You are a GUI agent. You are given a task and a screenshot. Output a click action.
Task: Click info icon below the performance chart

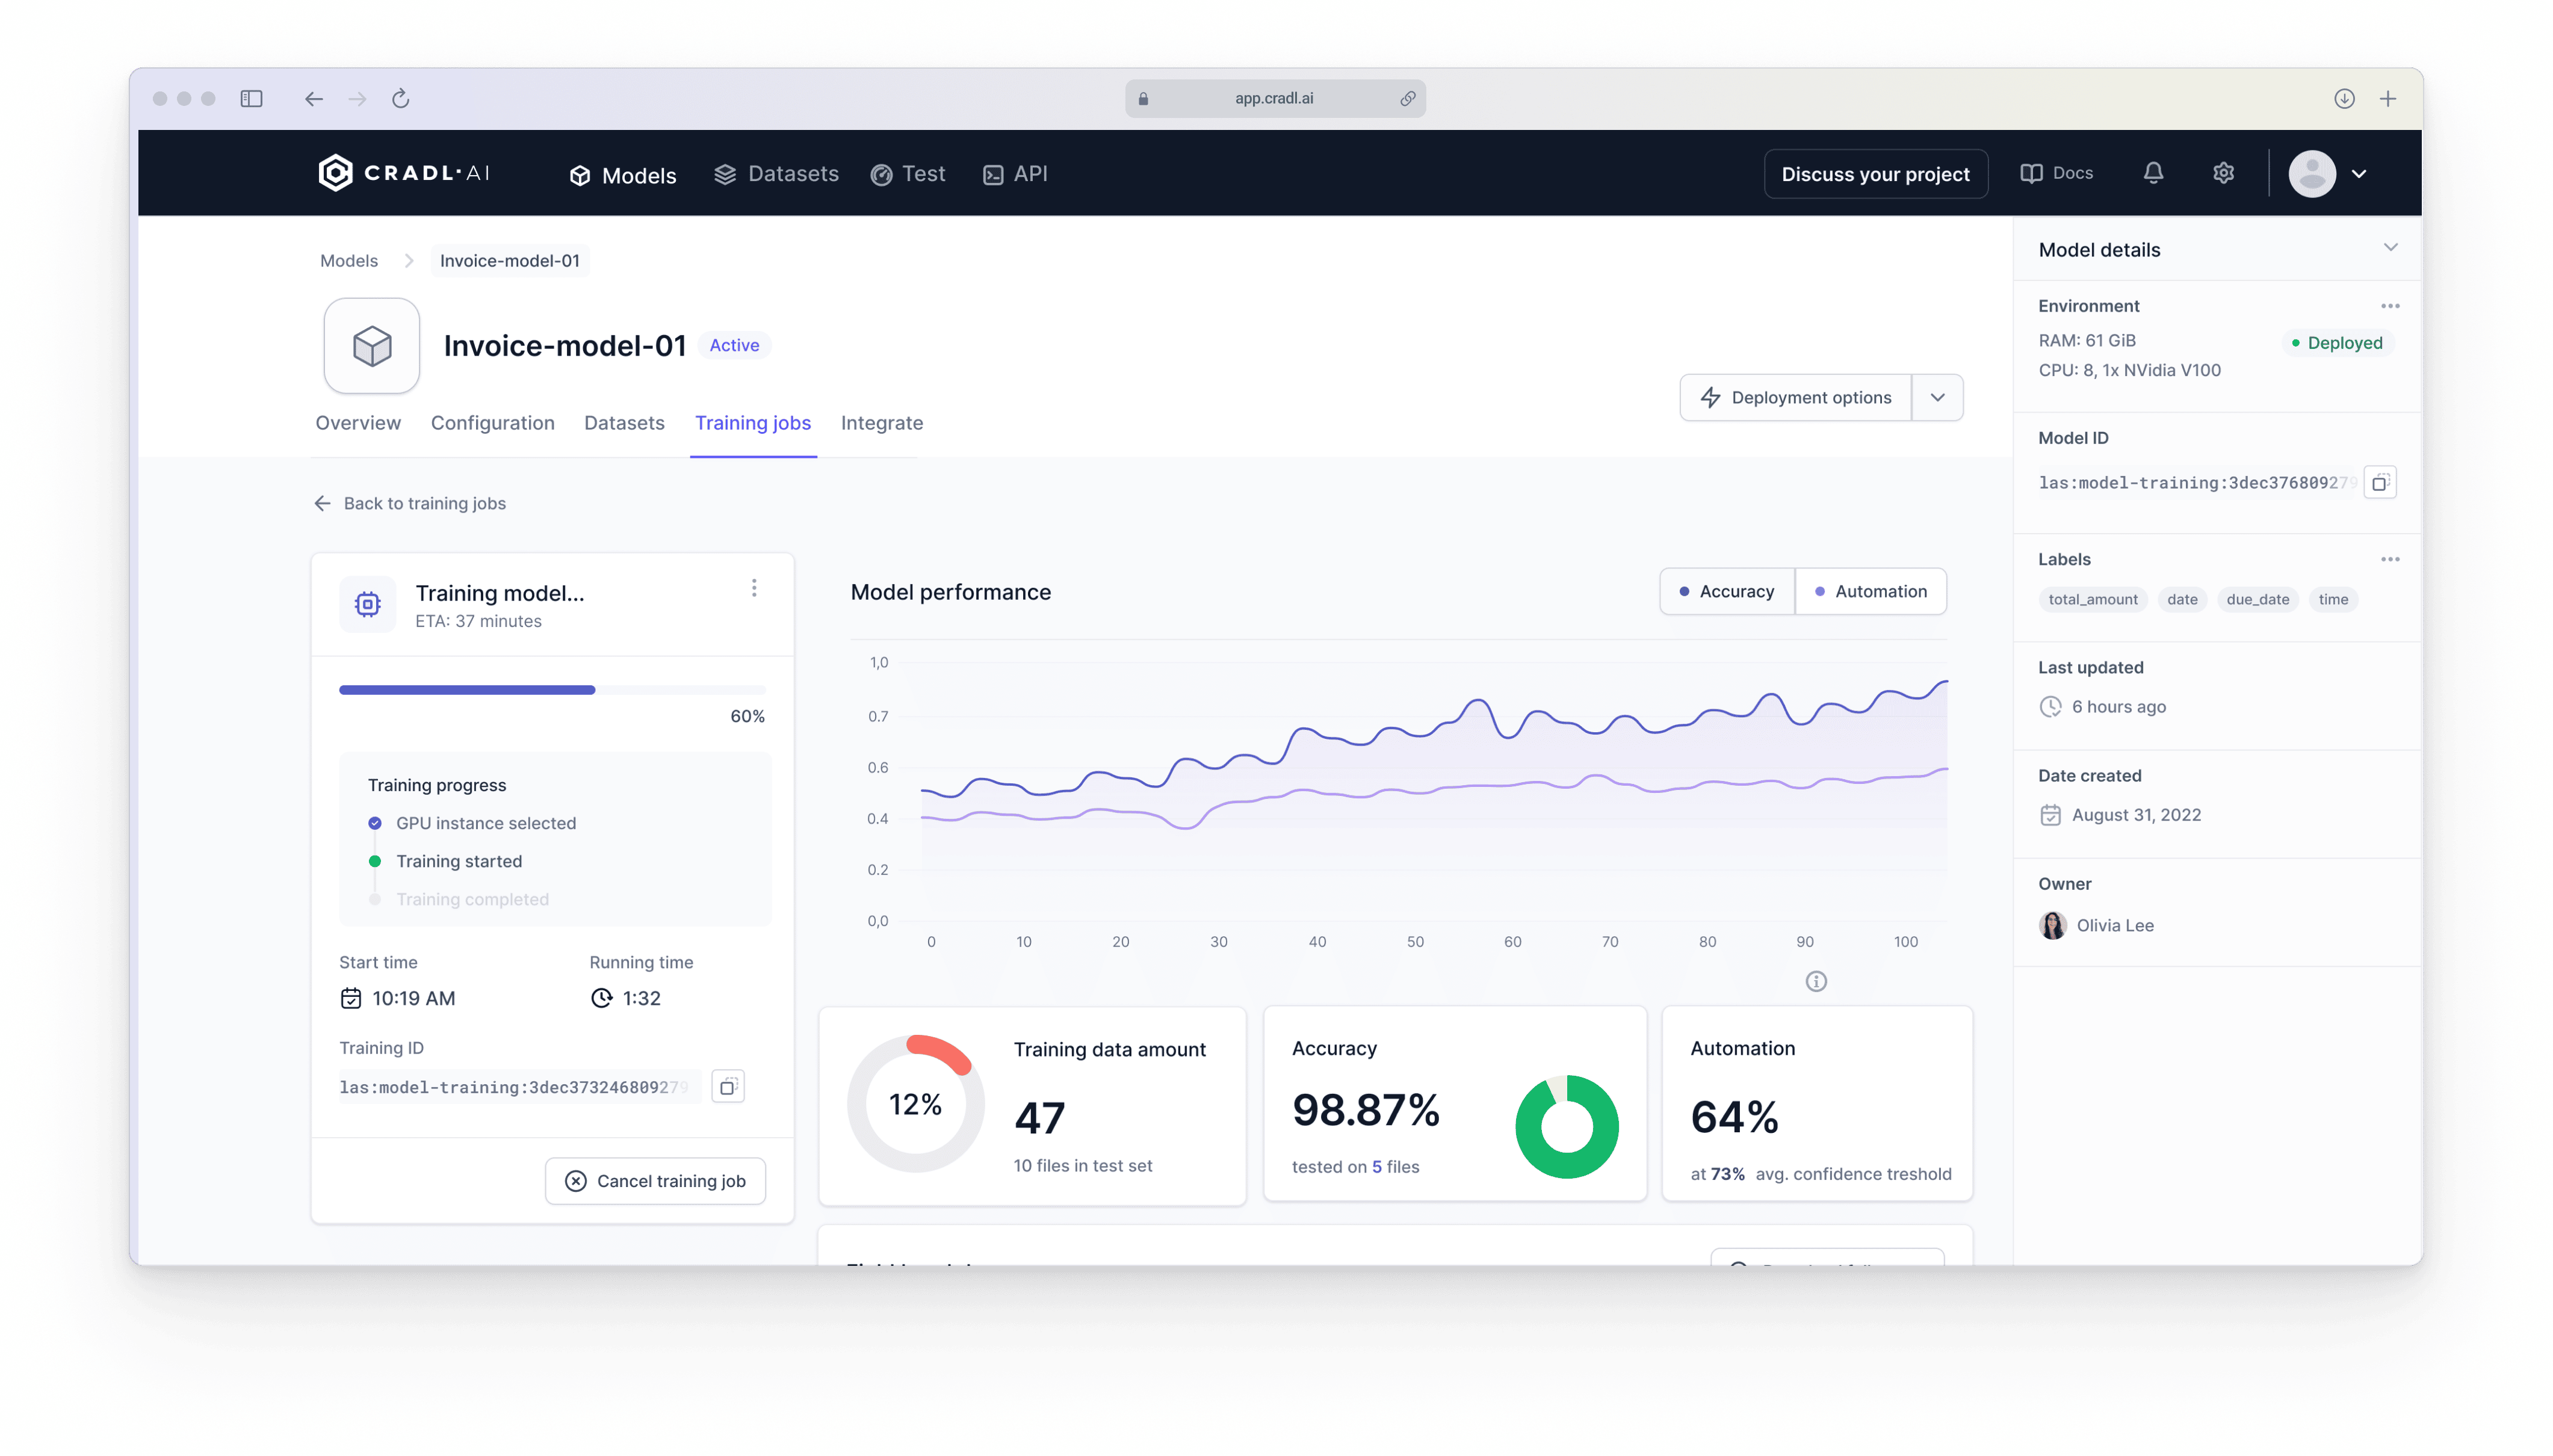[1816, 981]
